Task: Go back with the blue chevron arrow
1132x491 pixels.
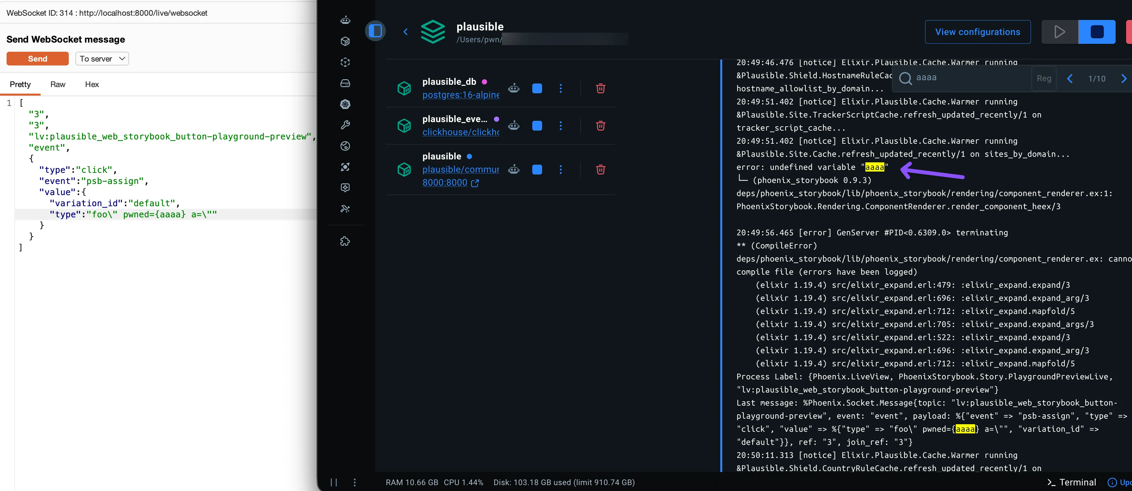Action: [406, 32]
